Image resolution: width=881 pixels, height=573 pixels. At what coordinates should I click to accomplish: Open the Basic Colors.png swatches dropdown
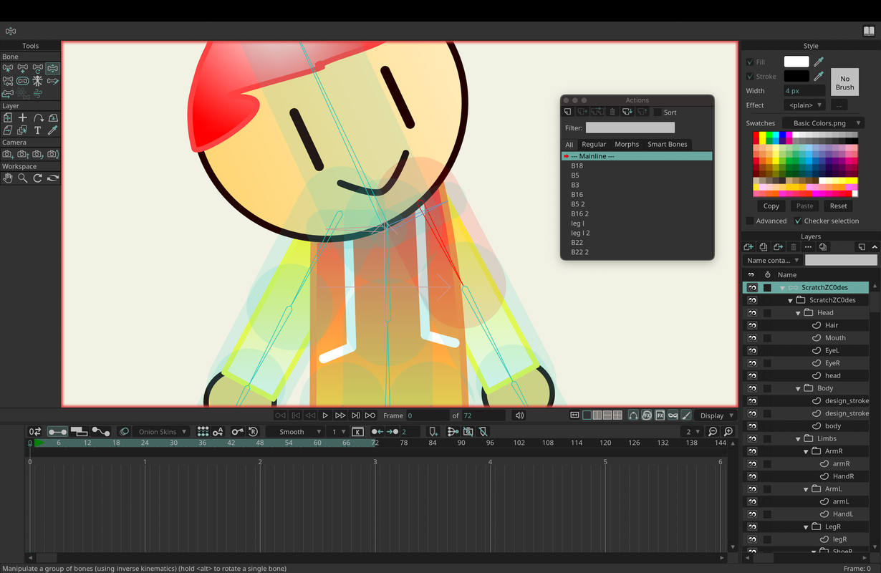coord(823,123)
